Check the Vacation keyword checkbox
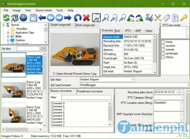The height and width of the screenshot is (139, 190). point(163,46)
